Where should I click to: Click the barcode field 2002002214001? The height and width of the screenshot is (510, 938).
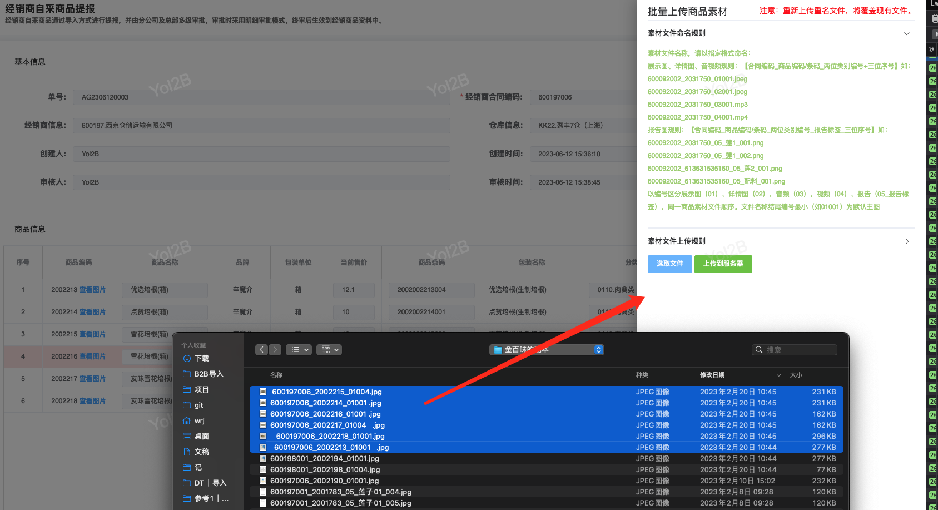coord(432,312)
